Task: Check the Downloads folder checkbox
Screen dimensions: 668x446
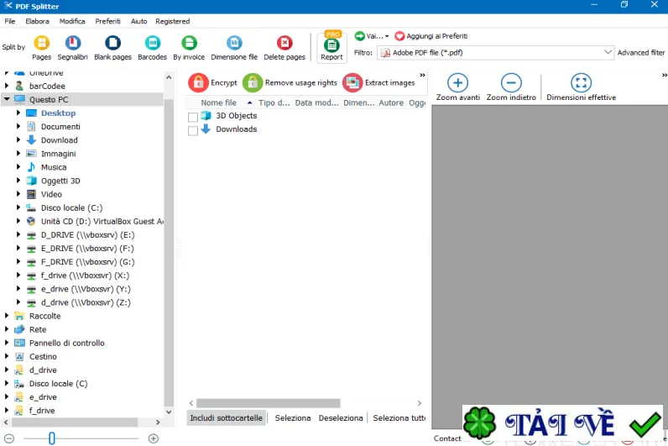Action: click(x=193, y=130)
